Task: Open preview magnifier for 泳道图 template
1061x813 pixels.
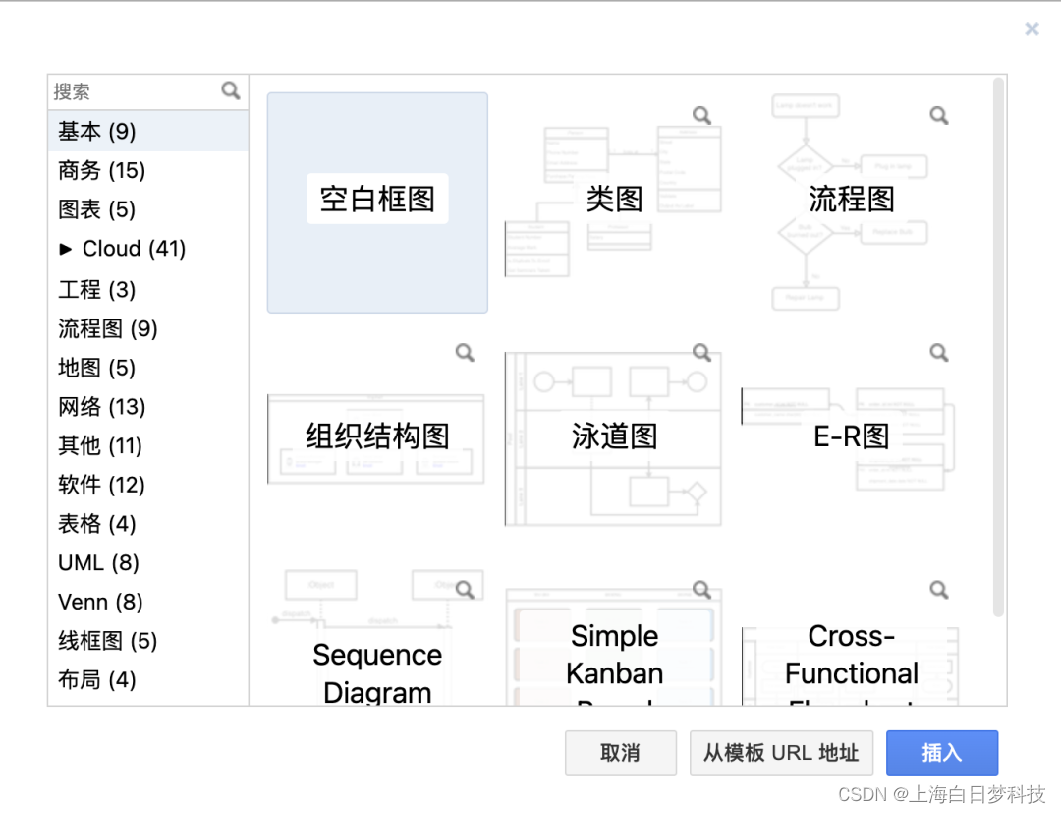Action: tap(700, 352)
